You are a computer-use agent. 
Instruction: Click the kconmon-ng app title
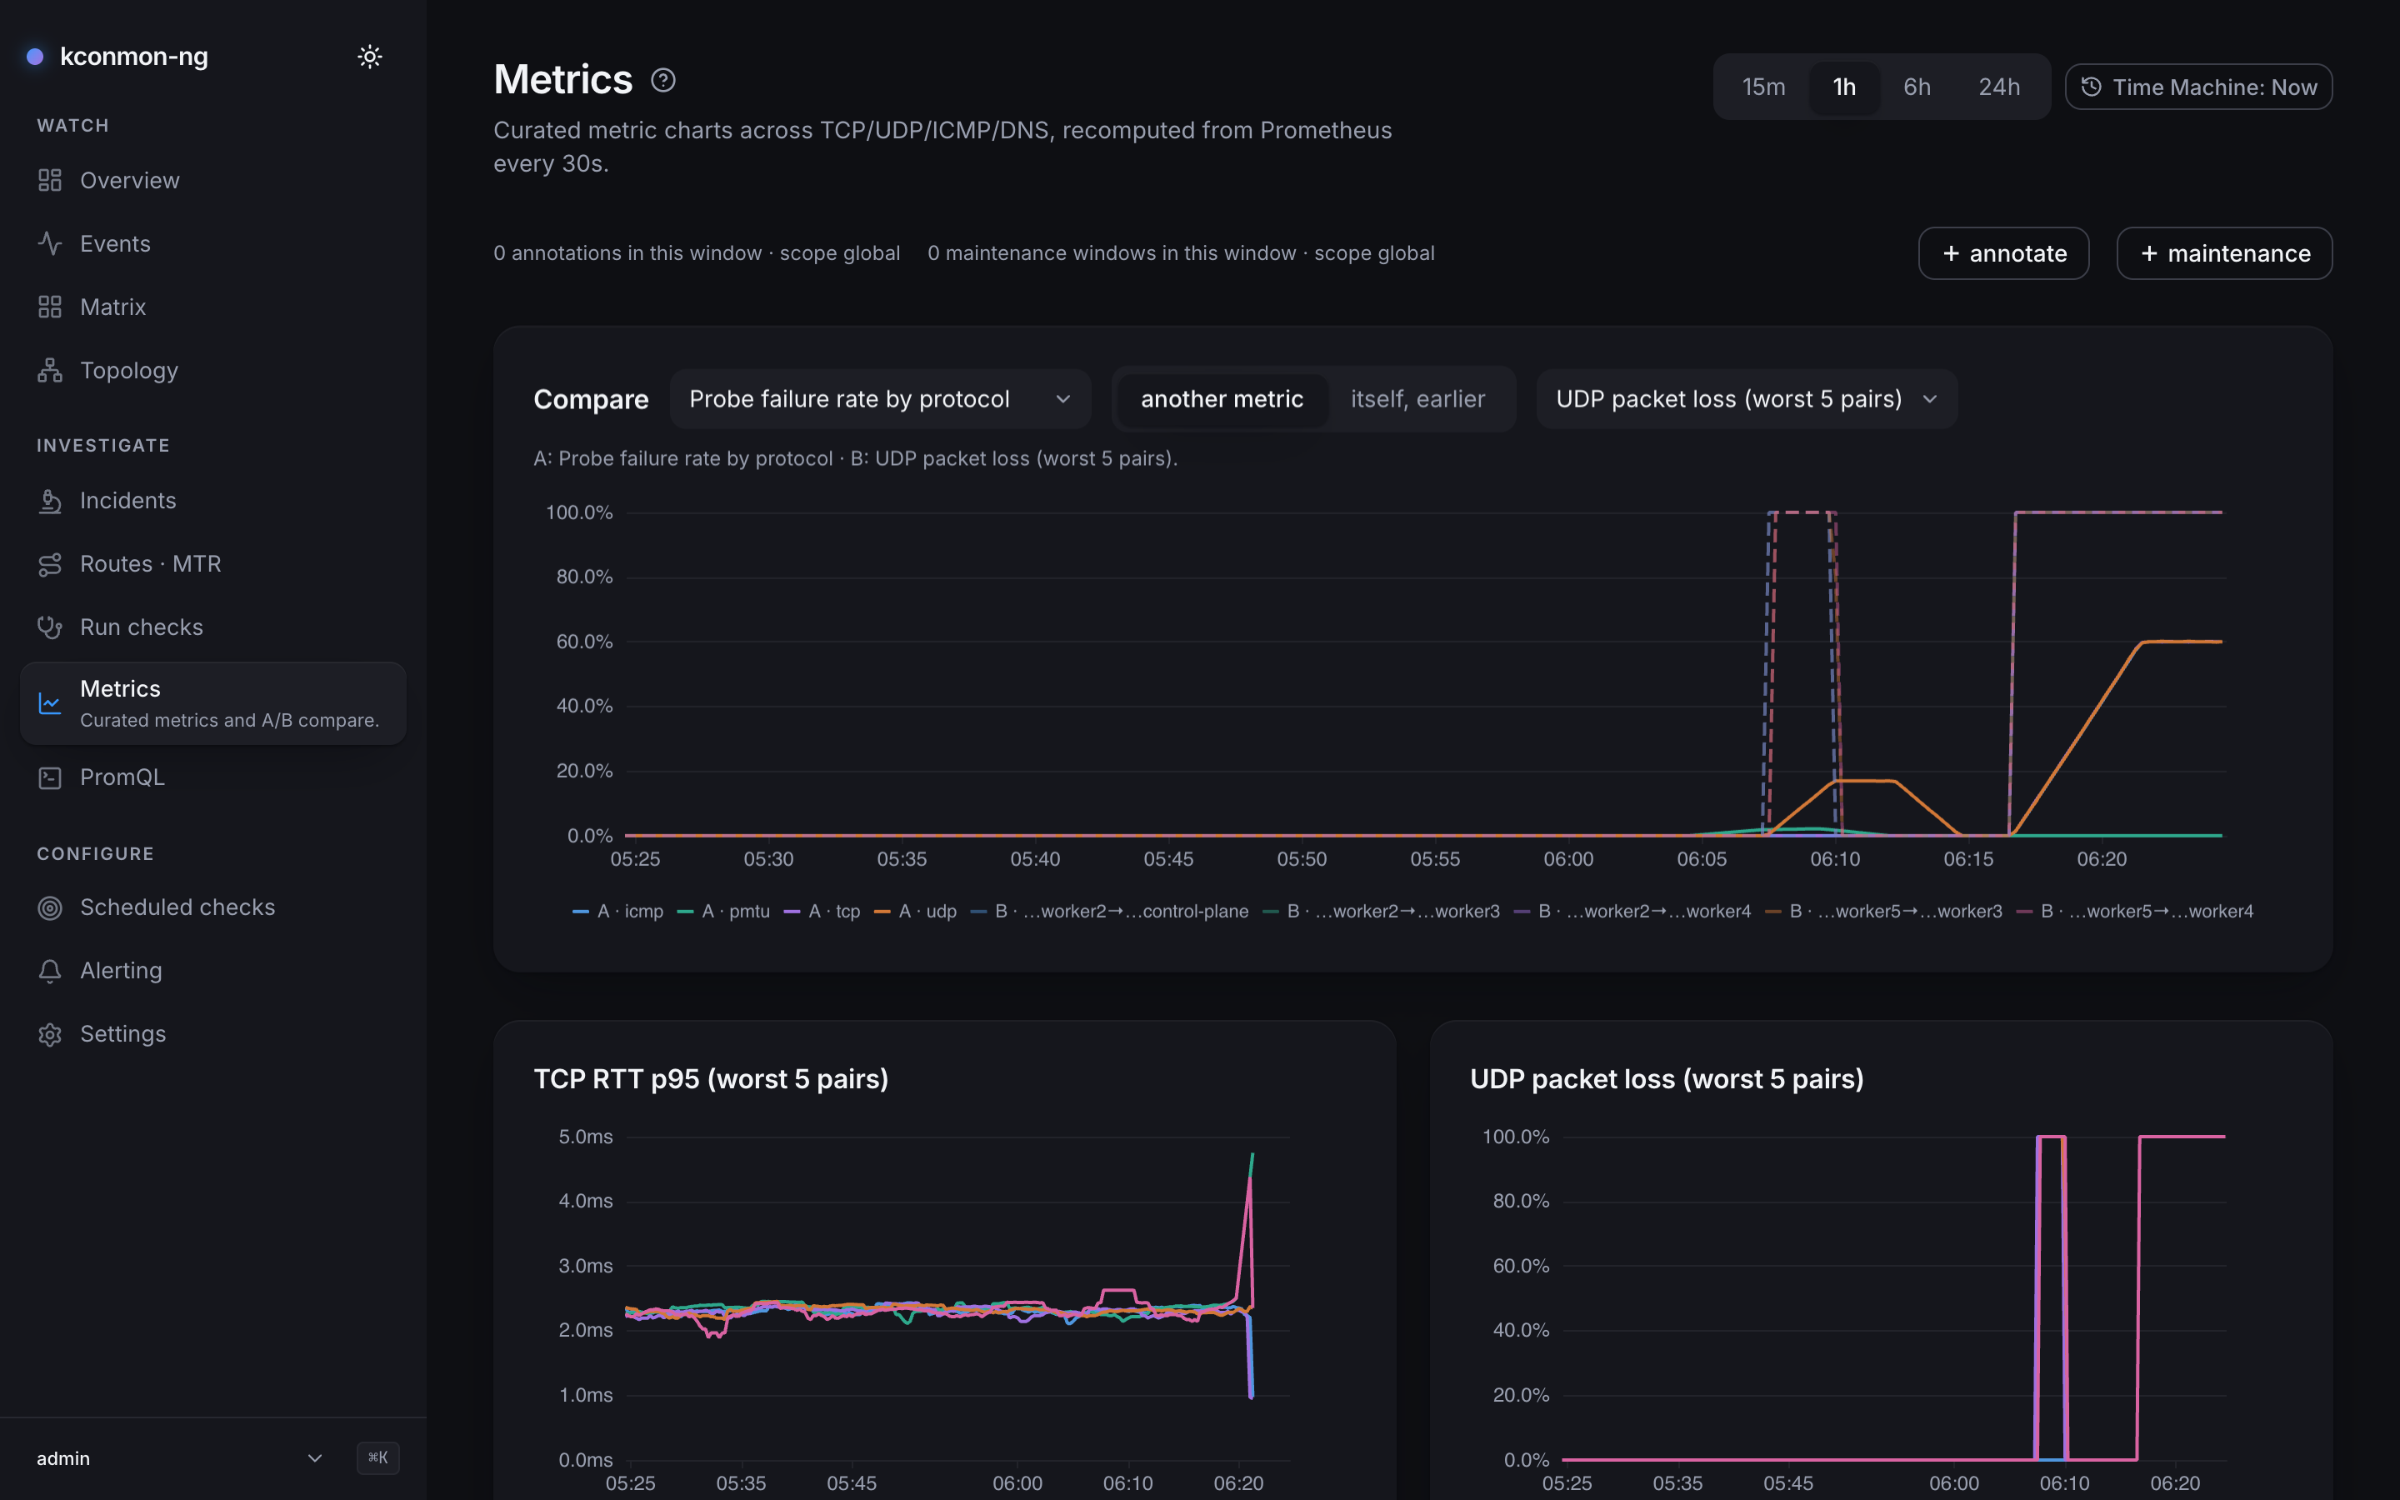coord(134,57)
